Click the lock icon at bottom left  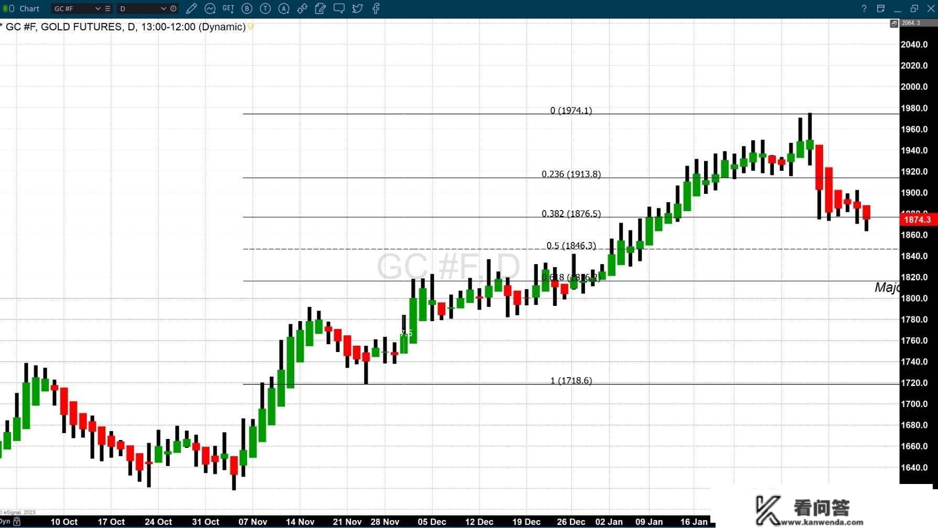(x=17, y=521)
